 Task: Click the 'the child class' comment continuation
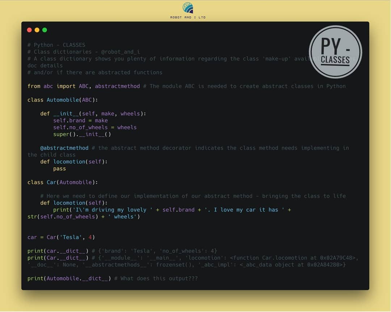click(x=51, y=155)
